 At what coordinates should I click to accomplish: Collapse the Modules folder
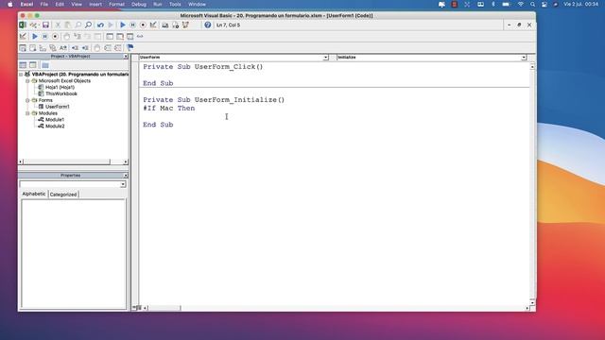27,113
